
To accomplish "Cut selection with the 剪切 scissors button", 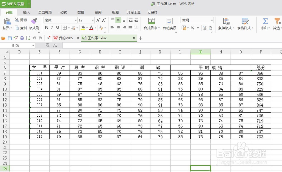I will click(21, 20).
